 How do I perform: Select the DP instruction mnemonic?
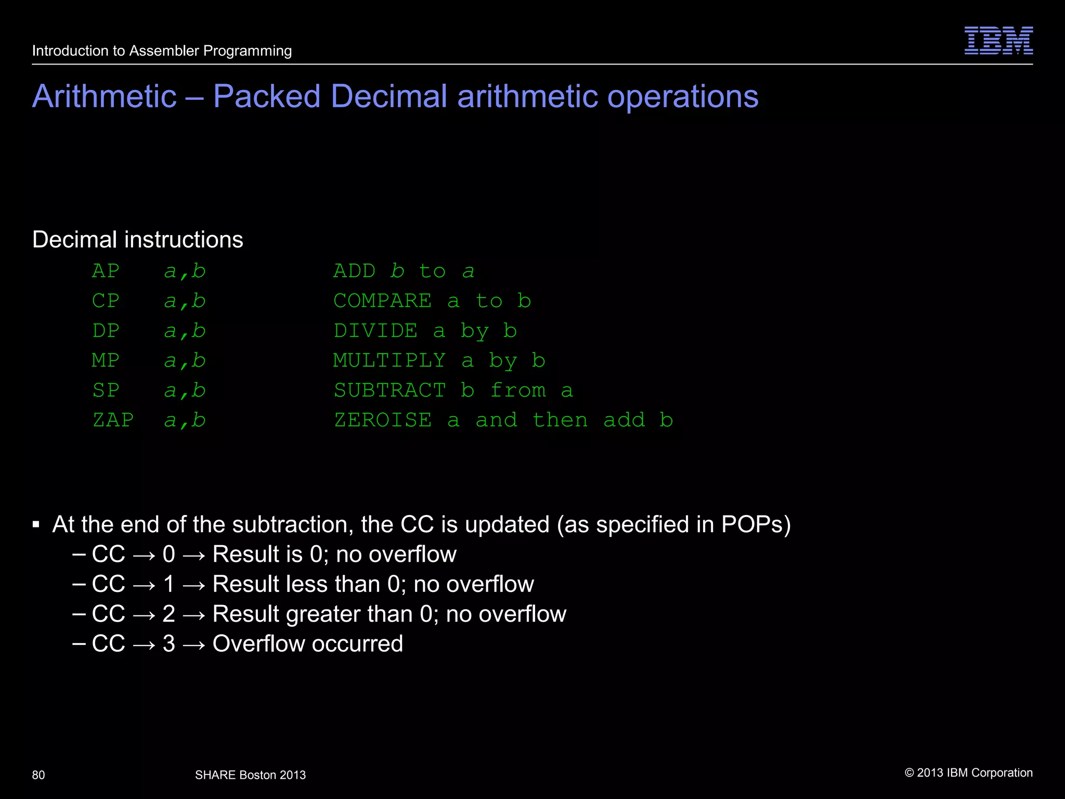106,331
